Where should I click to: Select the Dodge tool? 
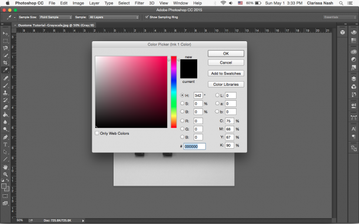[x=5, y=129]
